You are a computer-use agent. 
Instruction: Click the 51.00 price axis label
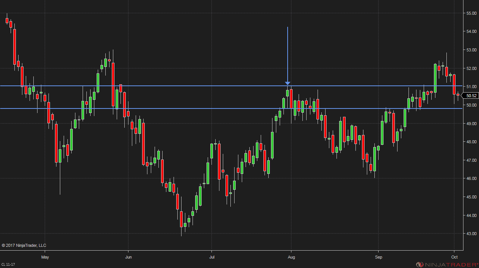(x=471, y=87)
